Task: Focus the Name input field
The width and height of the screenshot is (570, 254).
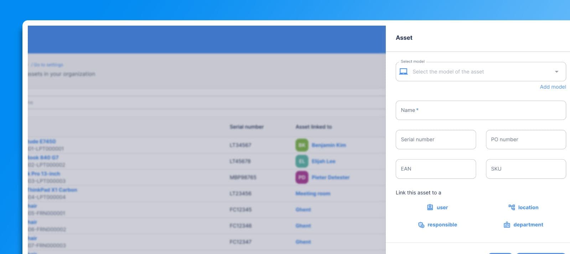Action: (x=481, y=110)
